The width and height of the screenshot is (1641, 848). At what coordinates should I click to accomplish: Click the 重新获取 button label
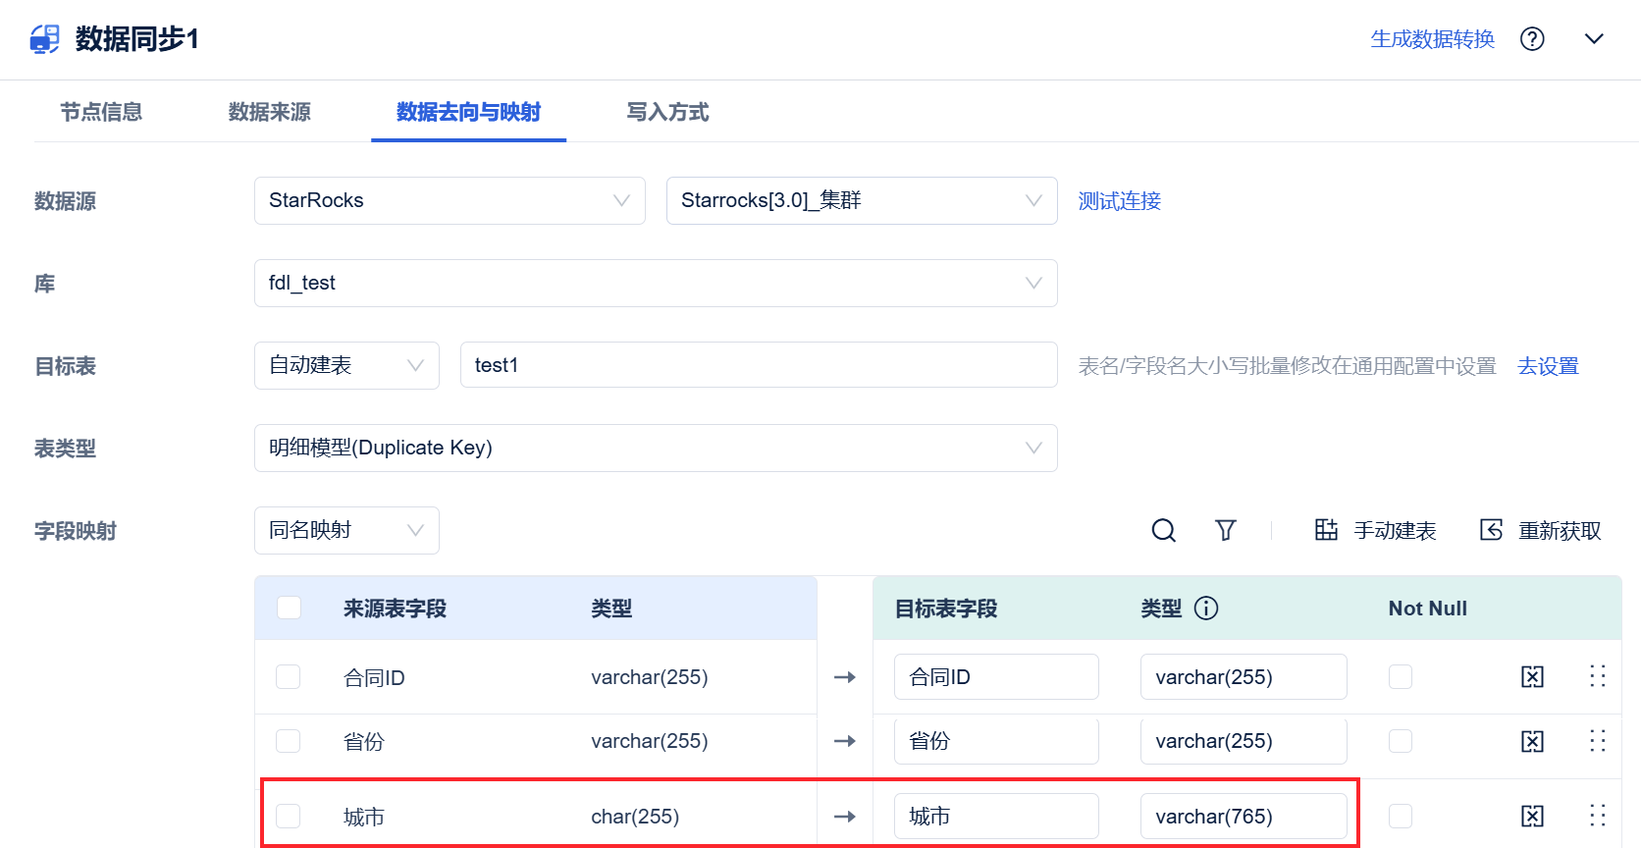(1560, 531)
